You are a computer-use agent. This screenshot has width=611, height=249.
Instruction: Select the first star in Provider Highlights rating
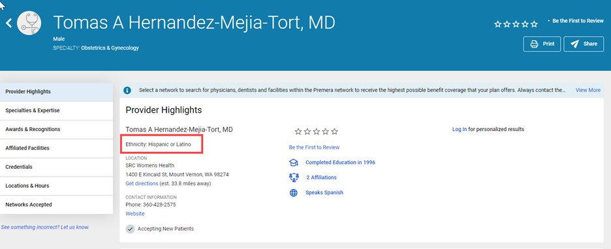click(298, 132)
